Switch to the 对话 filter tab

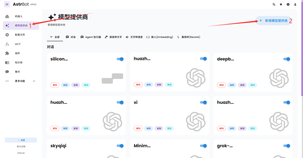tap(71, 37)
